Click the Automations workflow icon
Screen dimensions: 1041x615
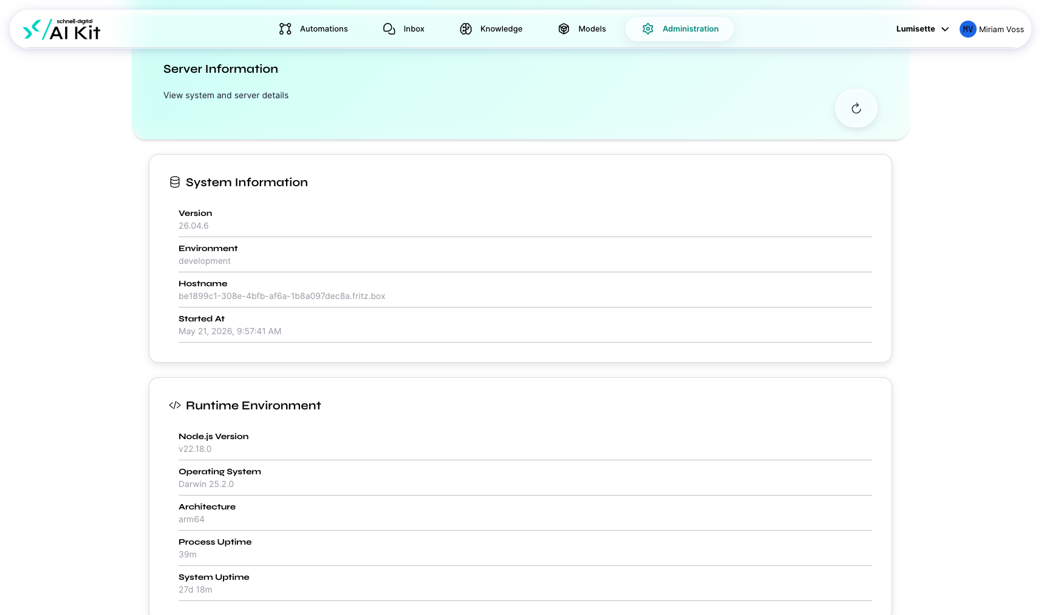pos(285,29)
